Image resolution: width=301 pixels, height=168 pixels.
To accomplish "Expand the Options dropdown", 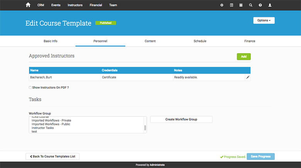I will pyautogui.click(x=264, y=20).
